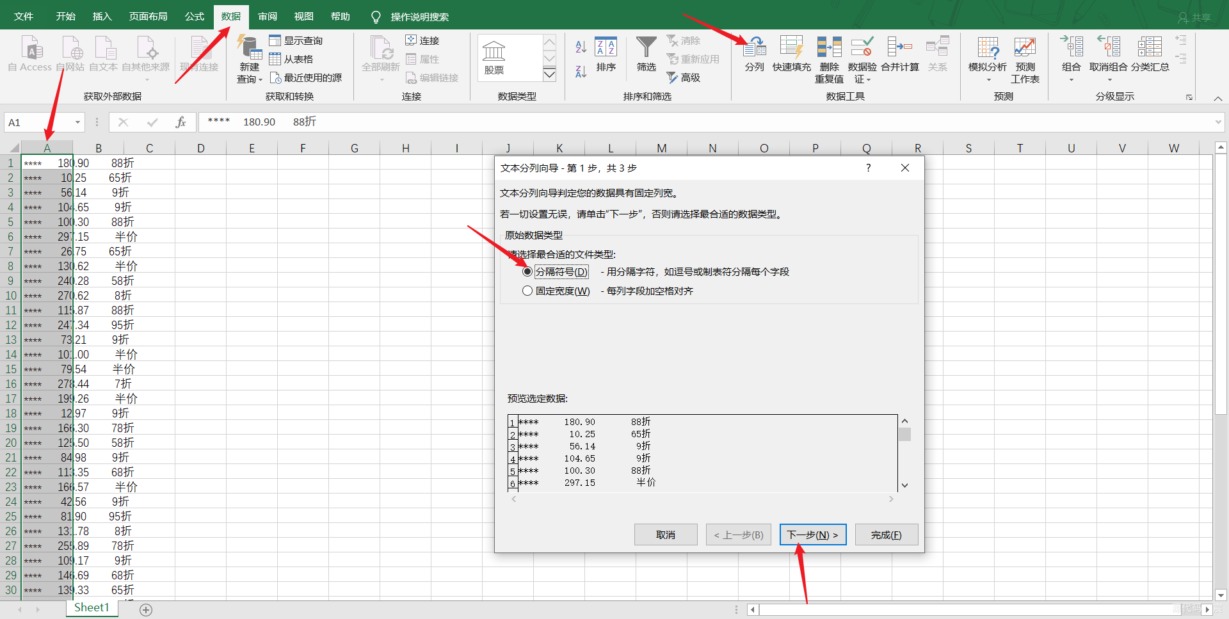1229x619 pixels.
Task: Add a new sheet with plus icon
Action: click(x=146, y=610)
